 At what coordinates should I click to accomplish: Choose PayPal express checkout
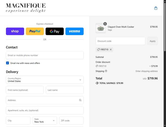(35, 31)
